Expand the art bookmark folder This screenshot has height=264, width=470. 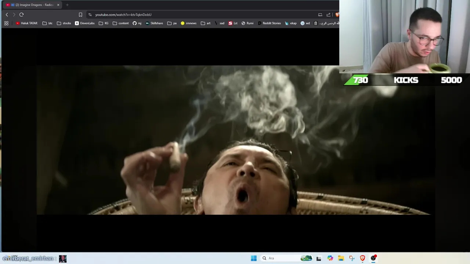click(x=206, y=23)
